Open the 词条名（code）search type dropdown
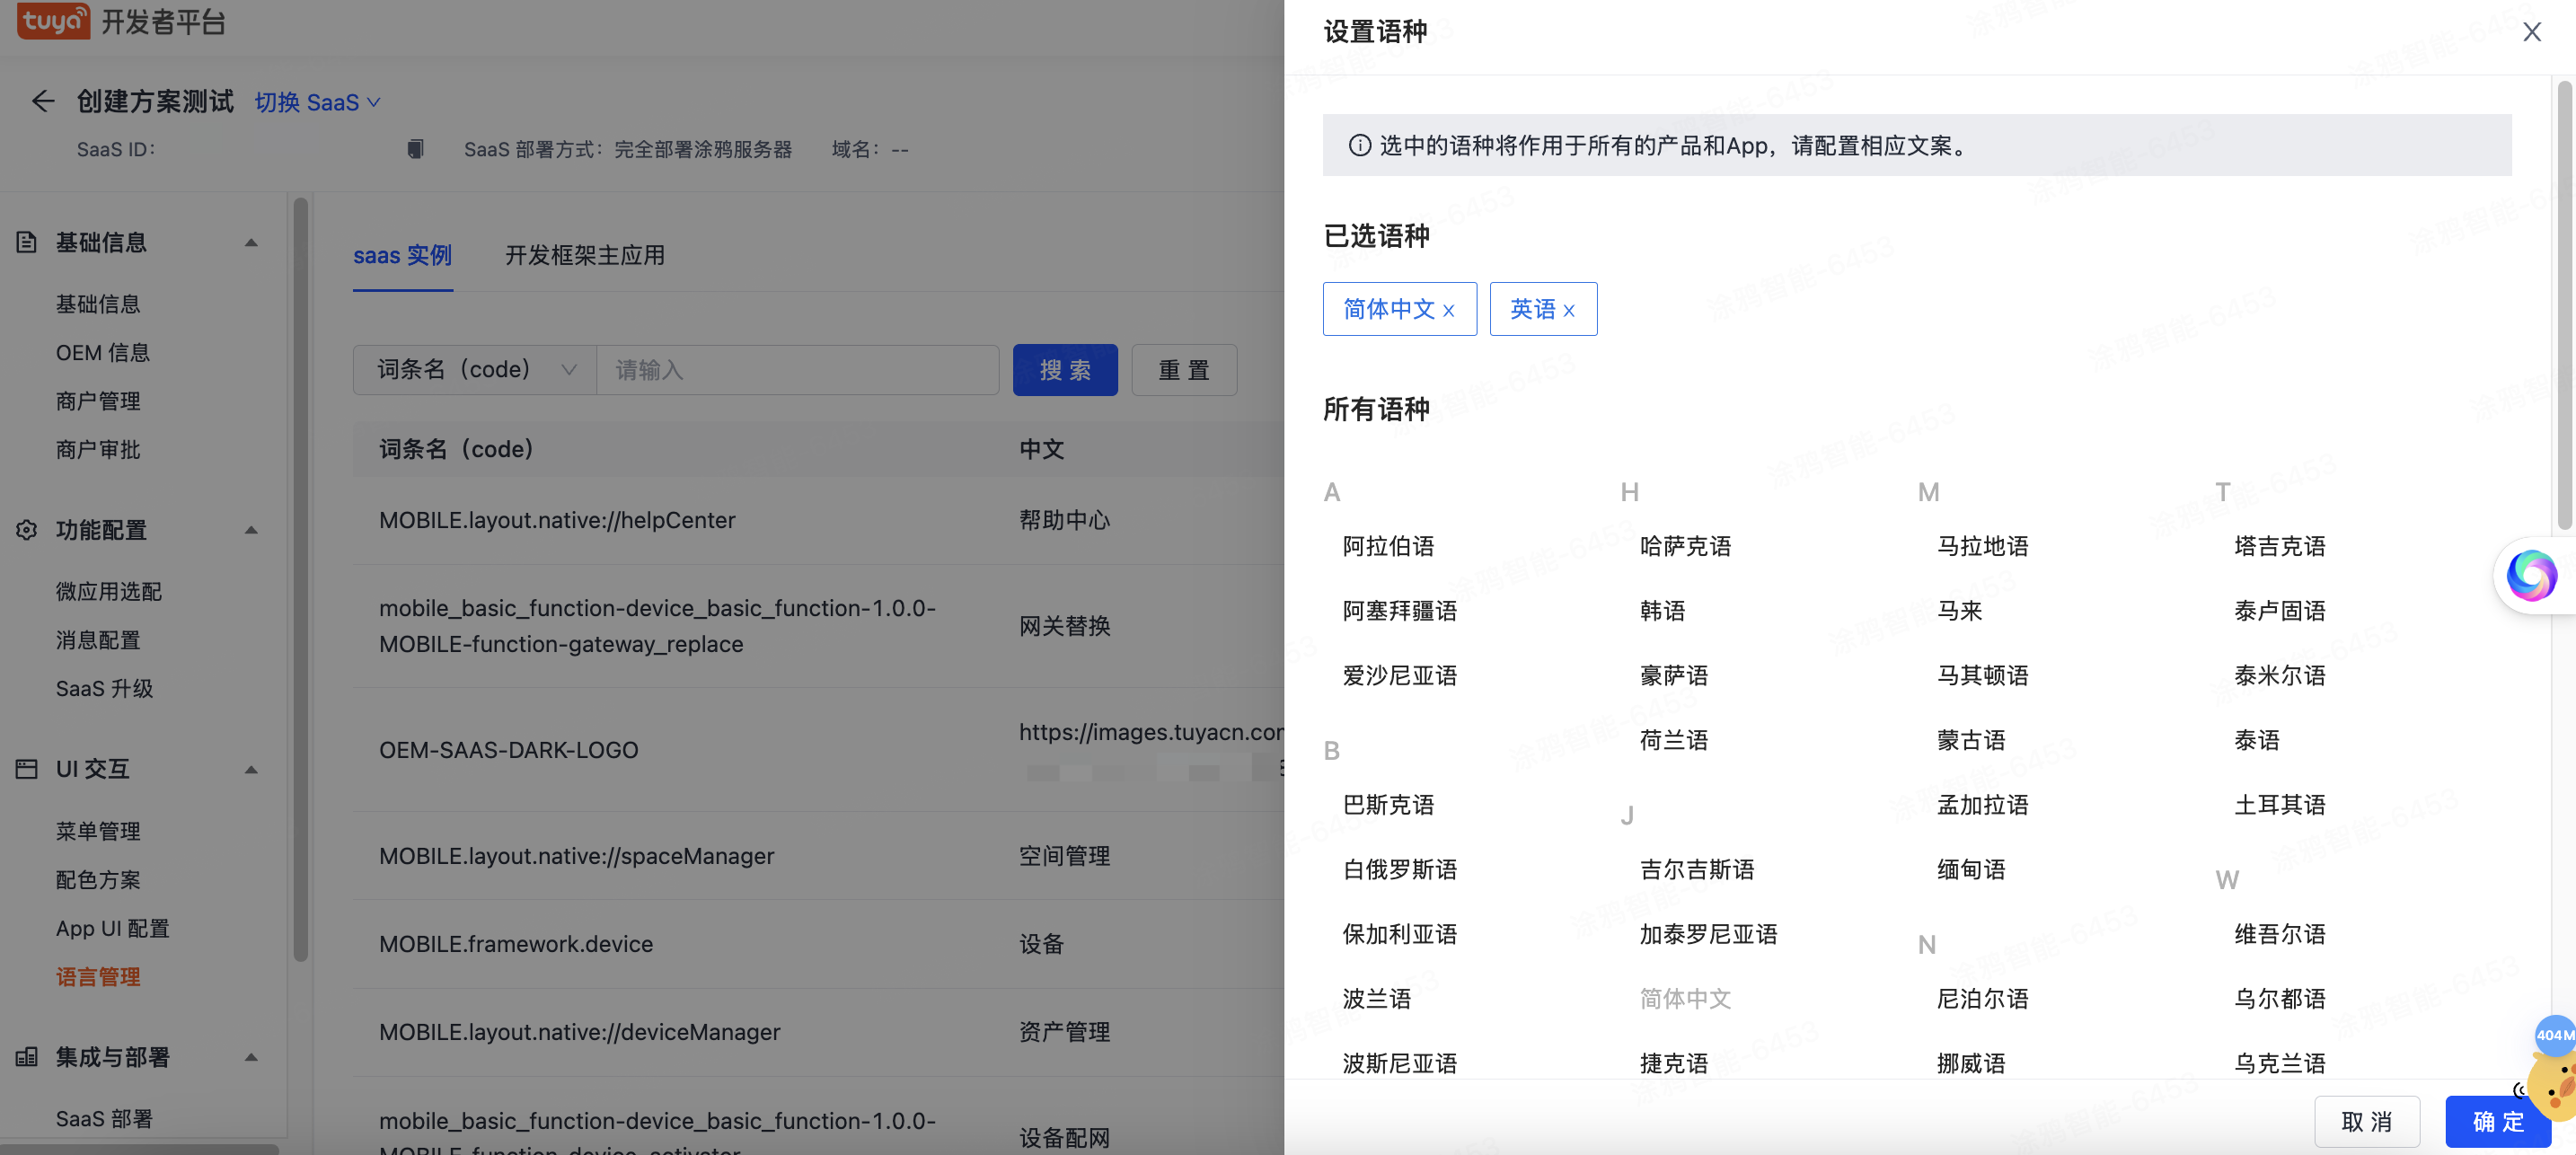 click(x=475, y=370)
